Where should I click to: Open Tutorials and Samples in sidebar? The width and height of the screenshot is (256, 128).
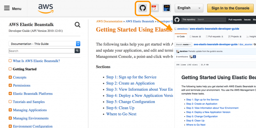[29, 102]
